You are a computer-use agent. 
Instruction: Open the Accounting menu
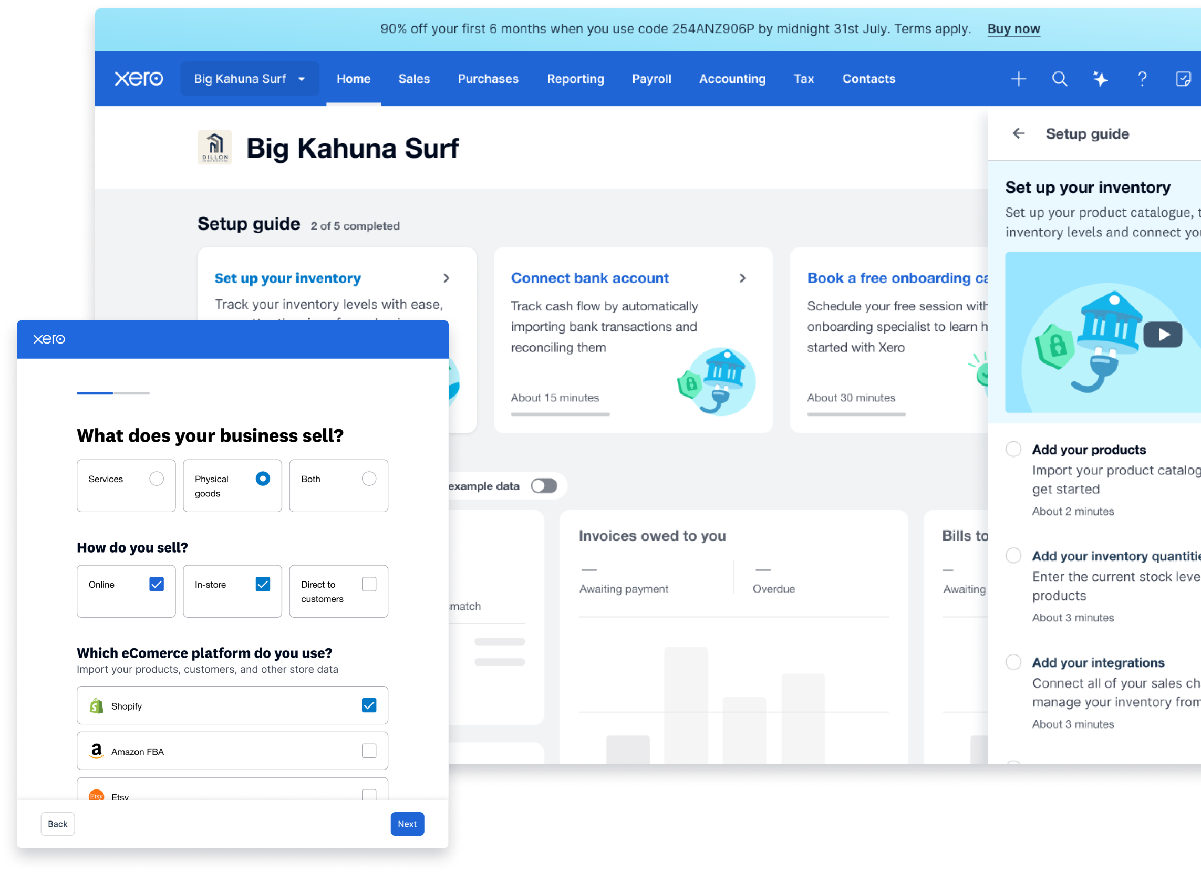pyautogui.click(x=732, y=79)
